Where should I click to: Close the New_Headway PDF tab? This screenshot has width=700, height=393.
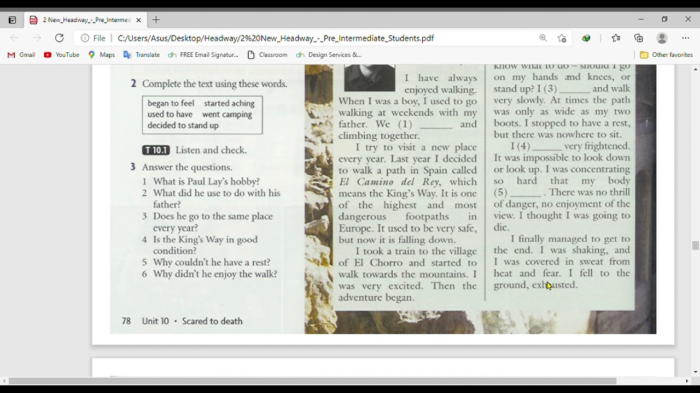point(138,20)
